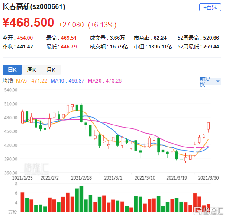The width and height of the screenshot is (226, 218).
Task: Click the 2021/1/25 date axis label
Action: 23,178
